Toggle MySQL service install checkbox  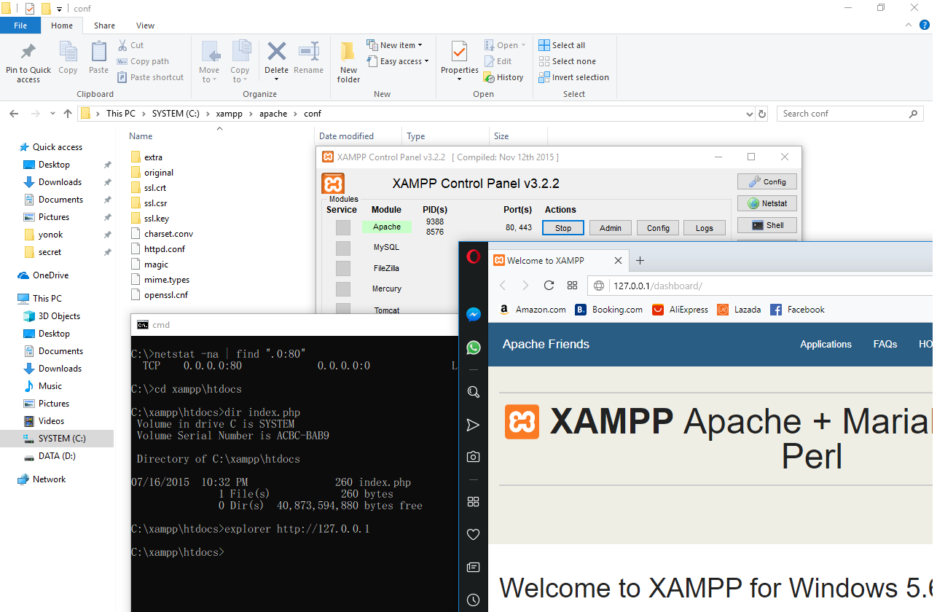[342, 248]
